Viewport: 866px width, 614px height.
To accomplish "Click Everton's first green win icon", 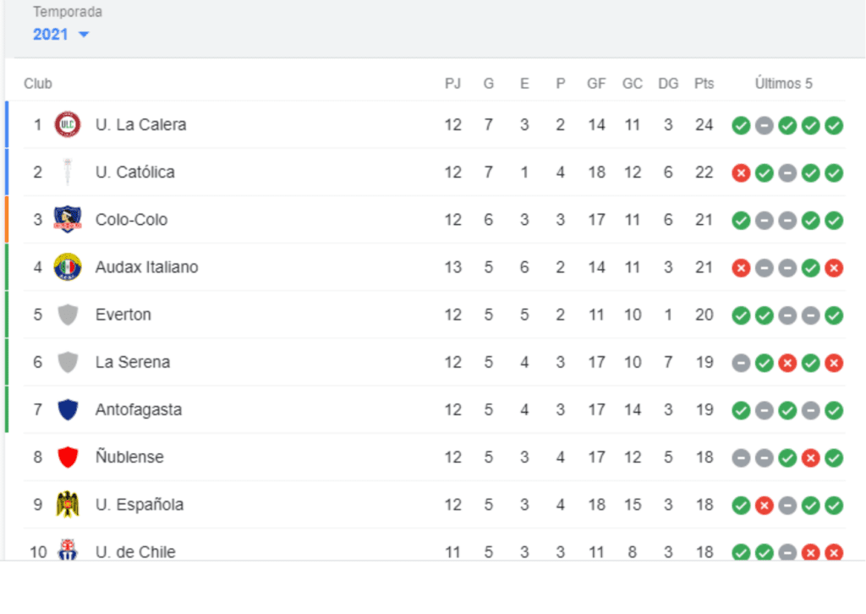I will (741, 315).
